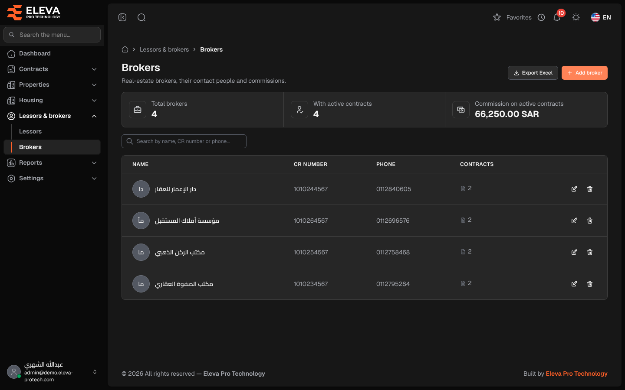The width and height of the screenshot is (625, 390).
Task: Click the Commission on active contracts icon
Action: [x=461, y=110]
